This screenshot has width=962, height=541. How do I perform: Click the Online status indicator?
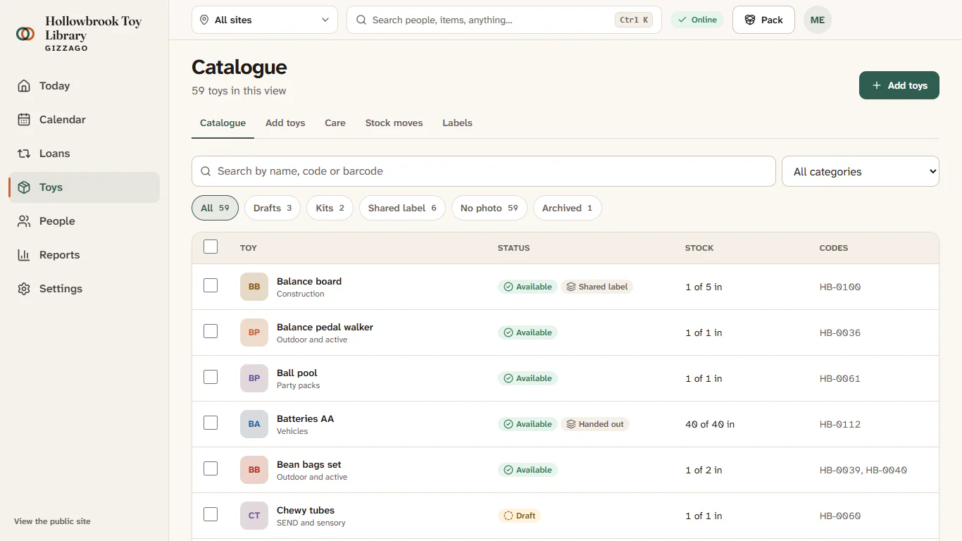(697, 20)
